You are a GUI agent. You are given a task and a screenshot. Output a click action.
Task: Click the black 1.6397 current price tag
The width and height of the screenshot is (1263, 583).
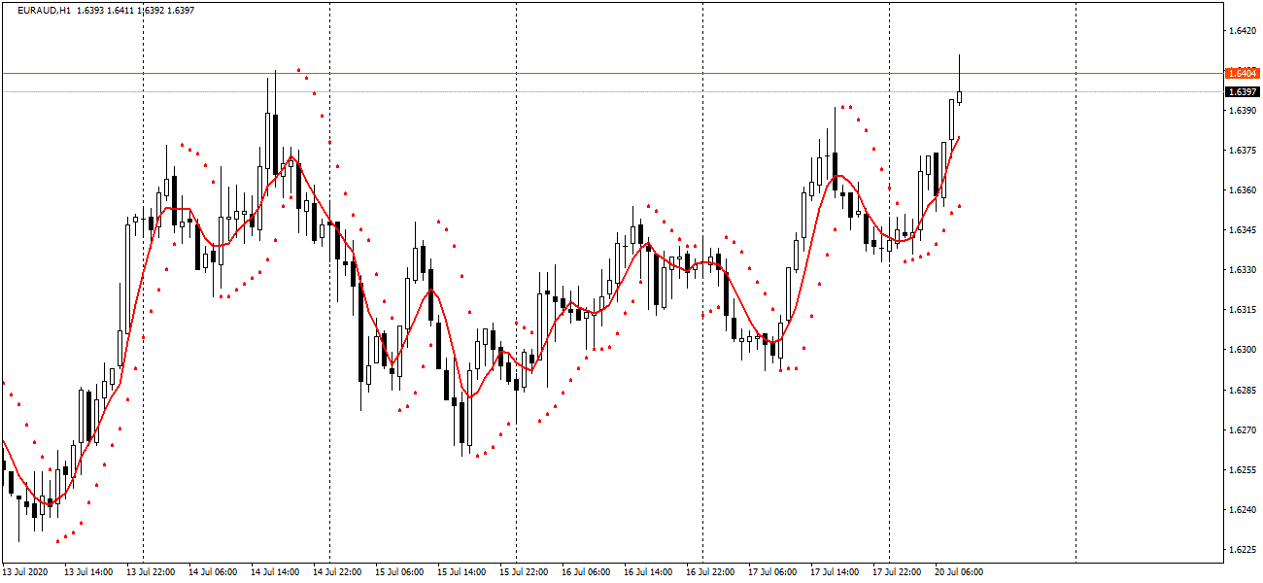click(x=1241, y=92)
